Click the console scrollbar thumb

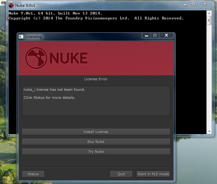coord(209,20)
